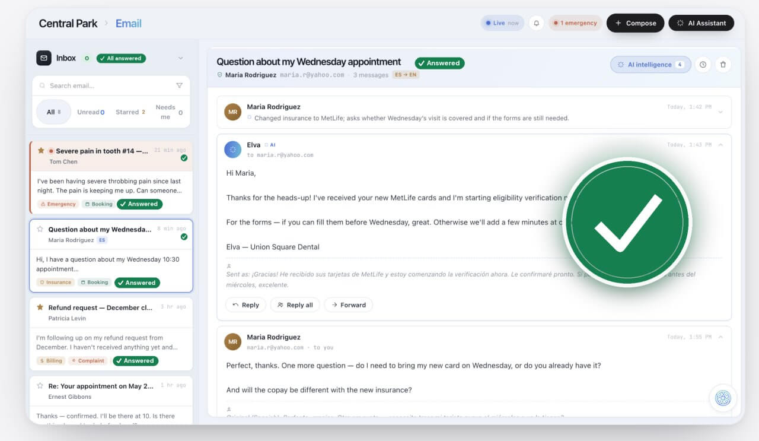The height and width of the screenshot is (441, 759).
Task: Open the Ernest Gibbons email
Action: (111, 400)
